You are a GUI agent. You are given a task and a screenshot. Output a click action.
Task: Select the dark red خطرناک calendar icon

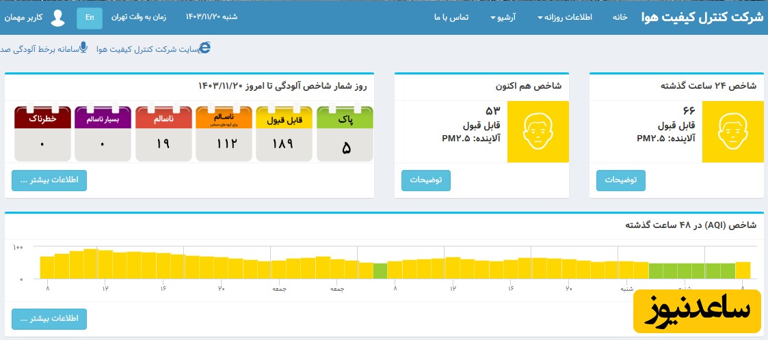(x=42, y=134)
